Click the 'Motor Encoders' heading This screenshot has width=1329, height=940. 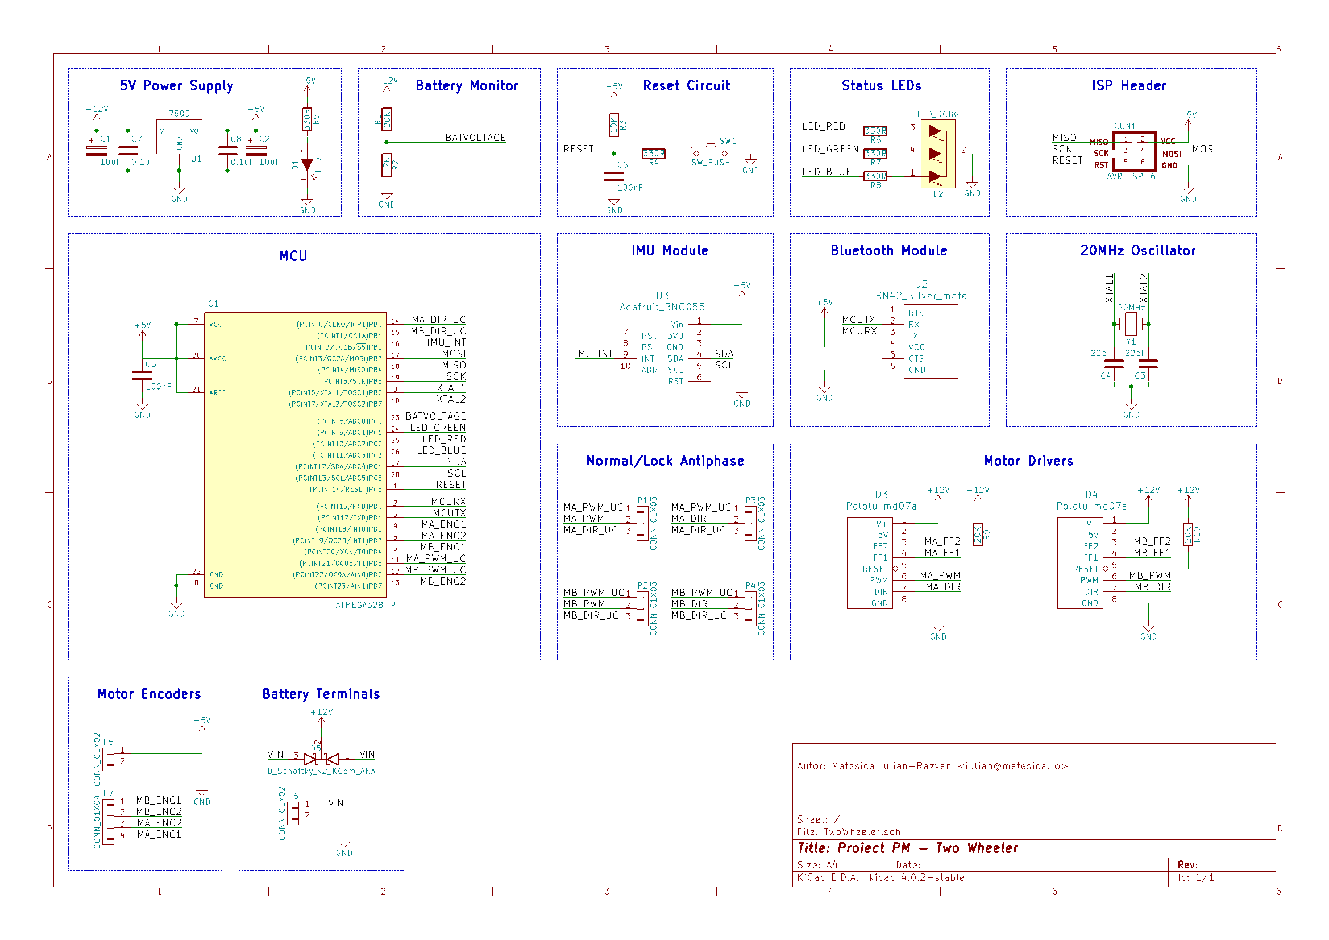pyautogui.click(x=149, y=694)
